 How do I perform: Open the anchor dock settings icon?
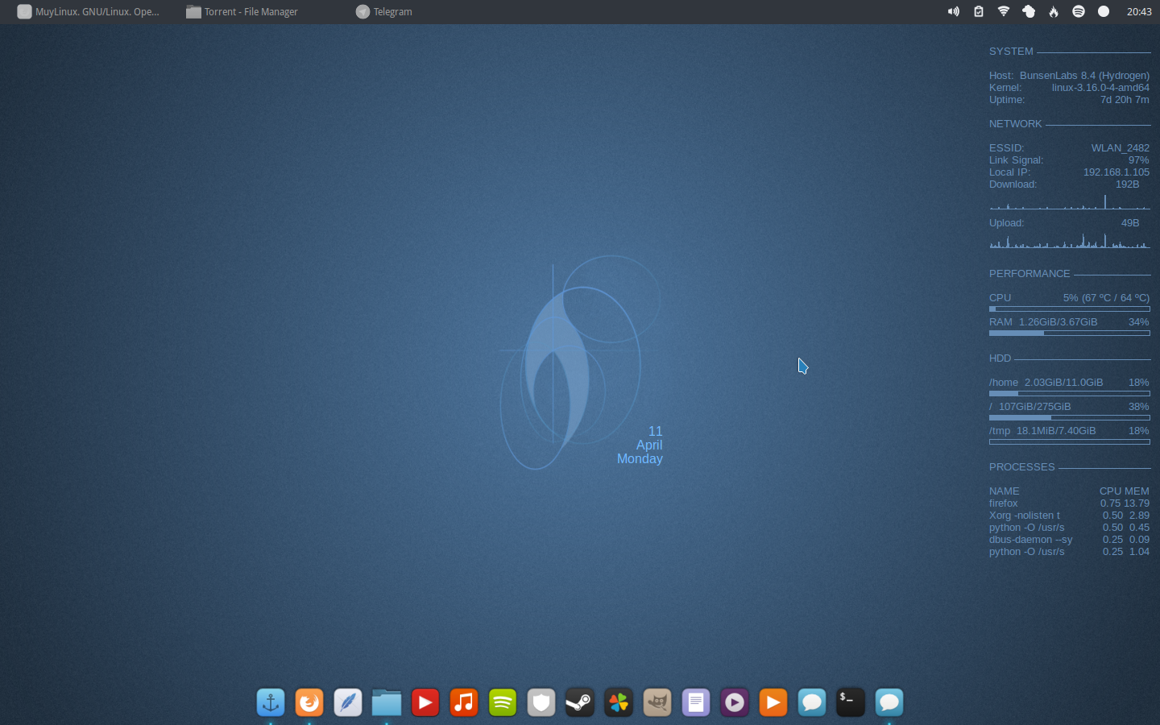coord(271,702)
